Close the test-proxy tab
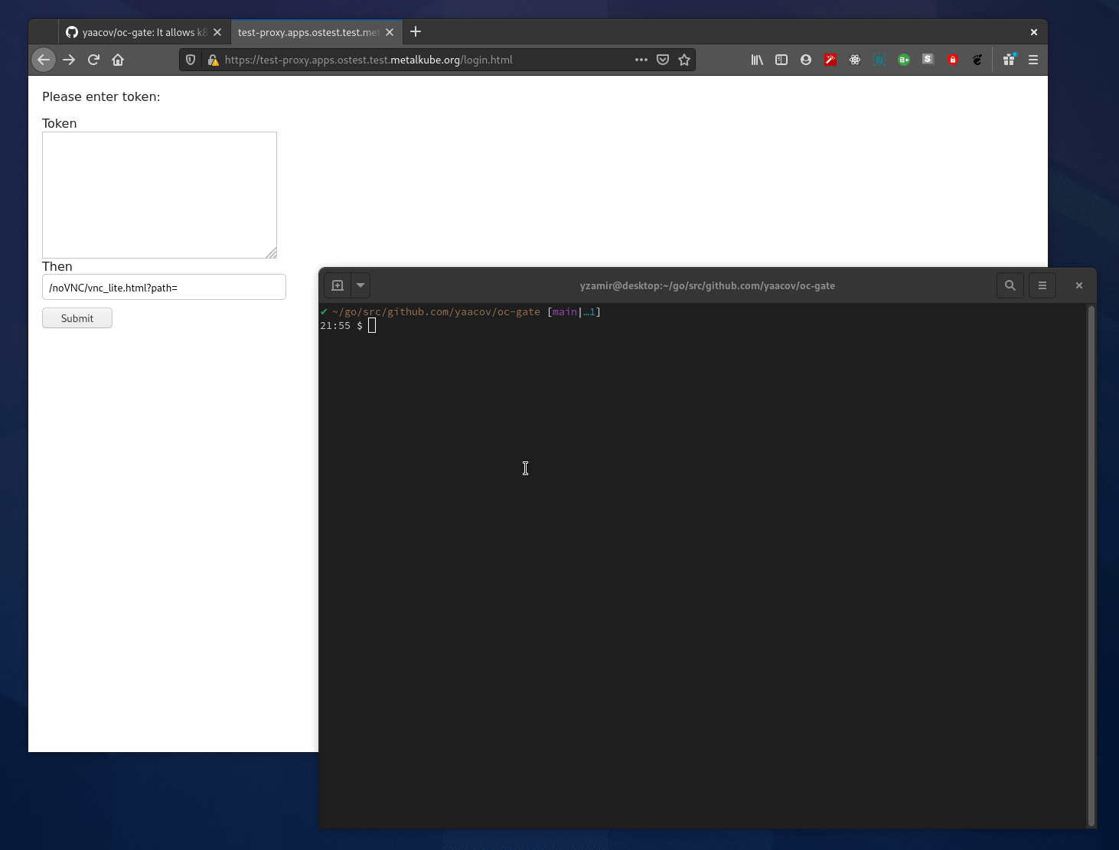 click(x=390, y=32)
